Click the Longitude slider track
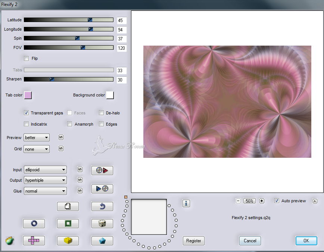 (x=69, y=29)
